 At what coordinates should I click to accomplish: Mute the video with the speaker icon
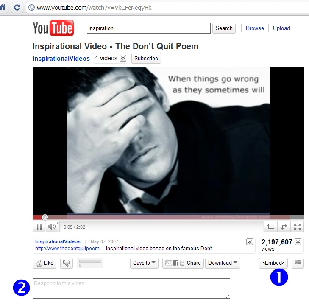click(x=52, y=227)
